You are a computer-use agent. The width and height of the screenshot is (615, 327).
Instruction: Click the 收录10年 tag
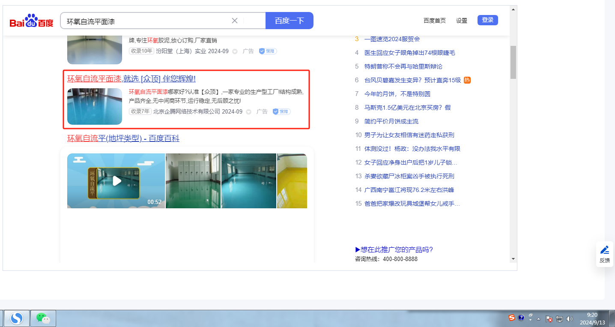click(x=141, y=51)
